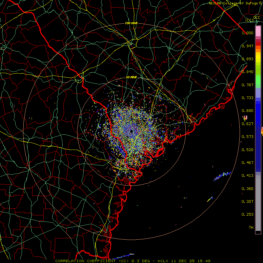Click the 15:49 timestamp
Viewport: 263px width, 263px height.
(204, 261)
